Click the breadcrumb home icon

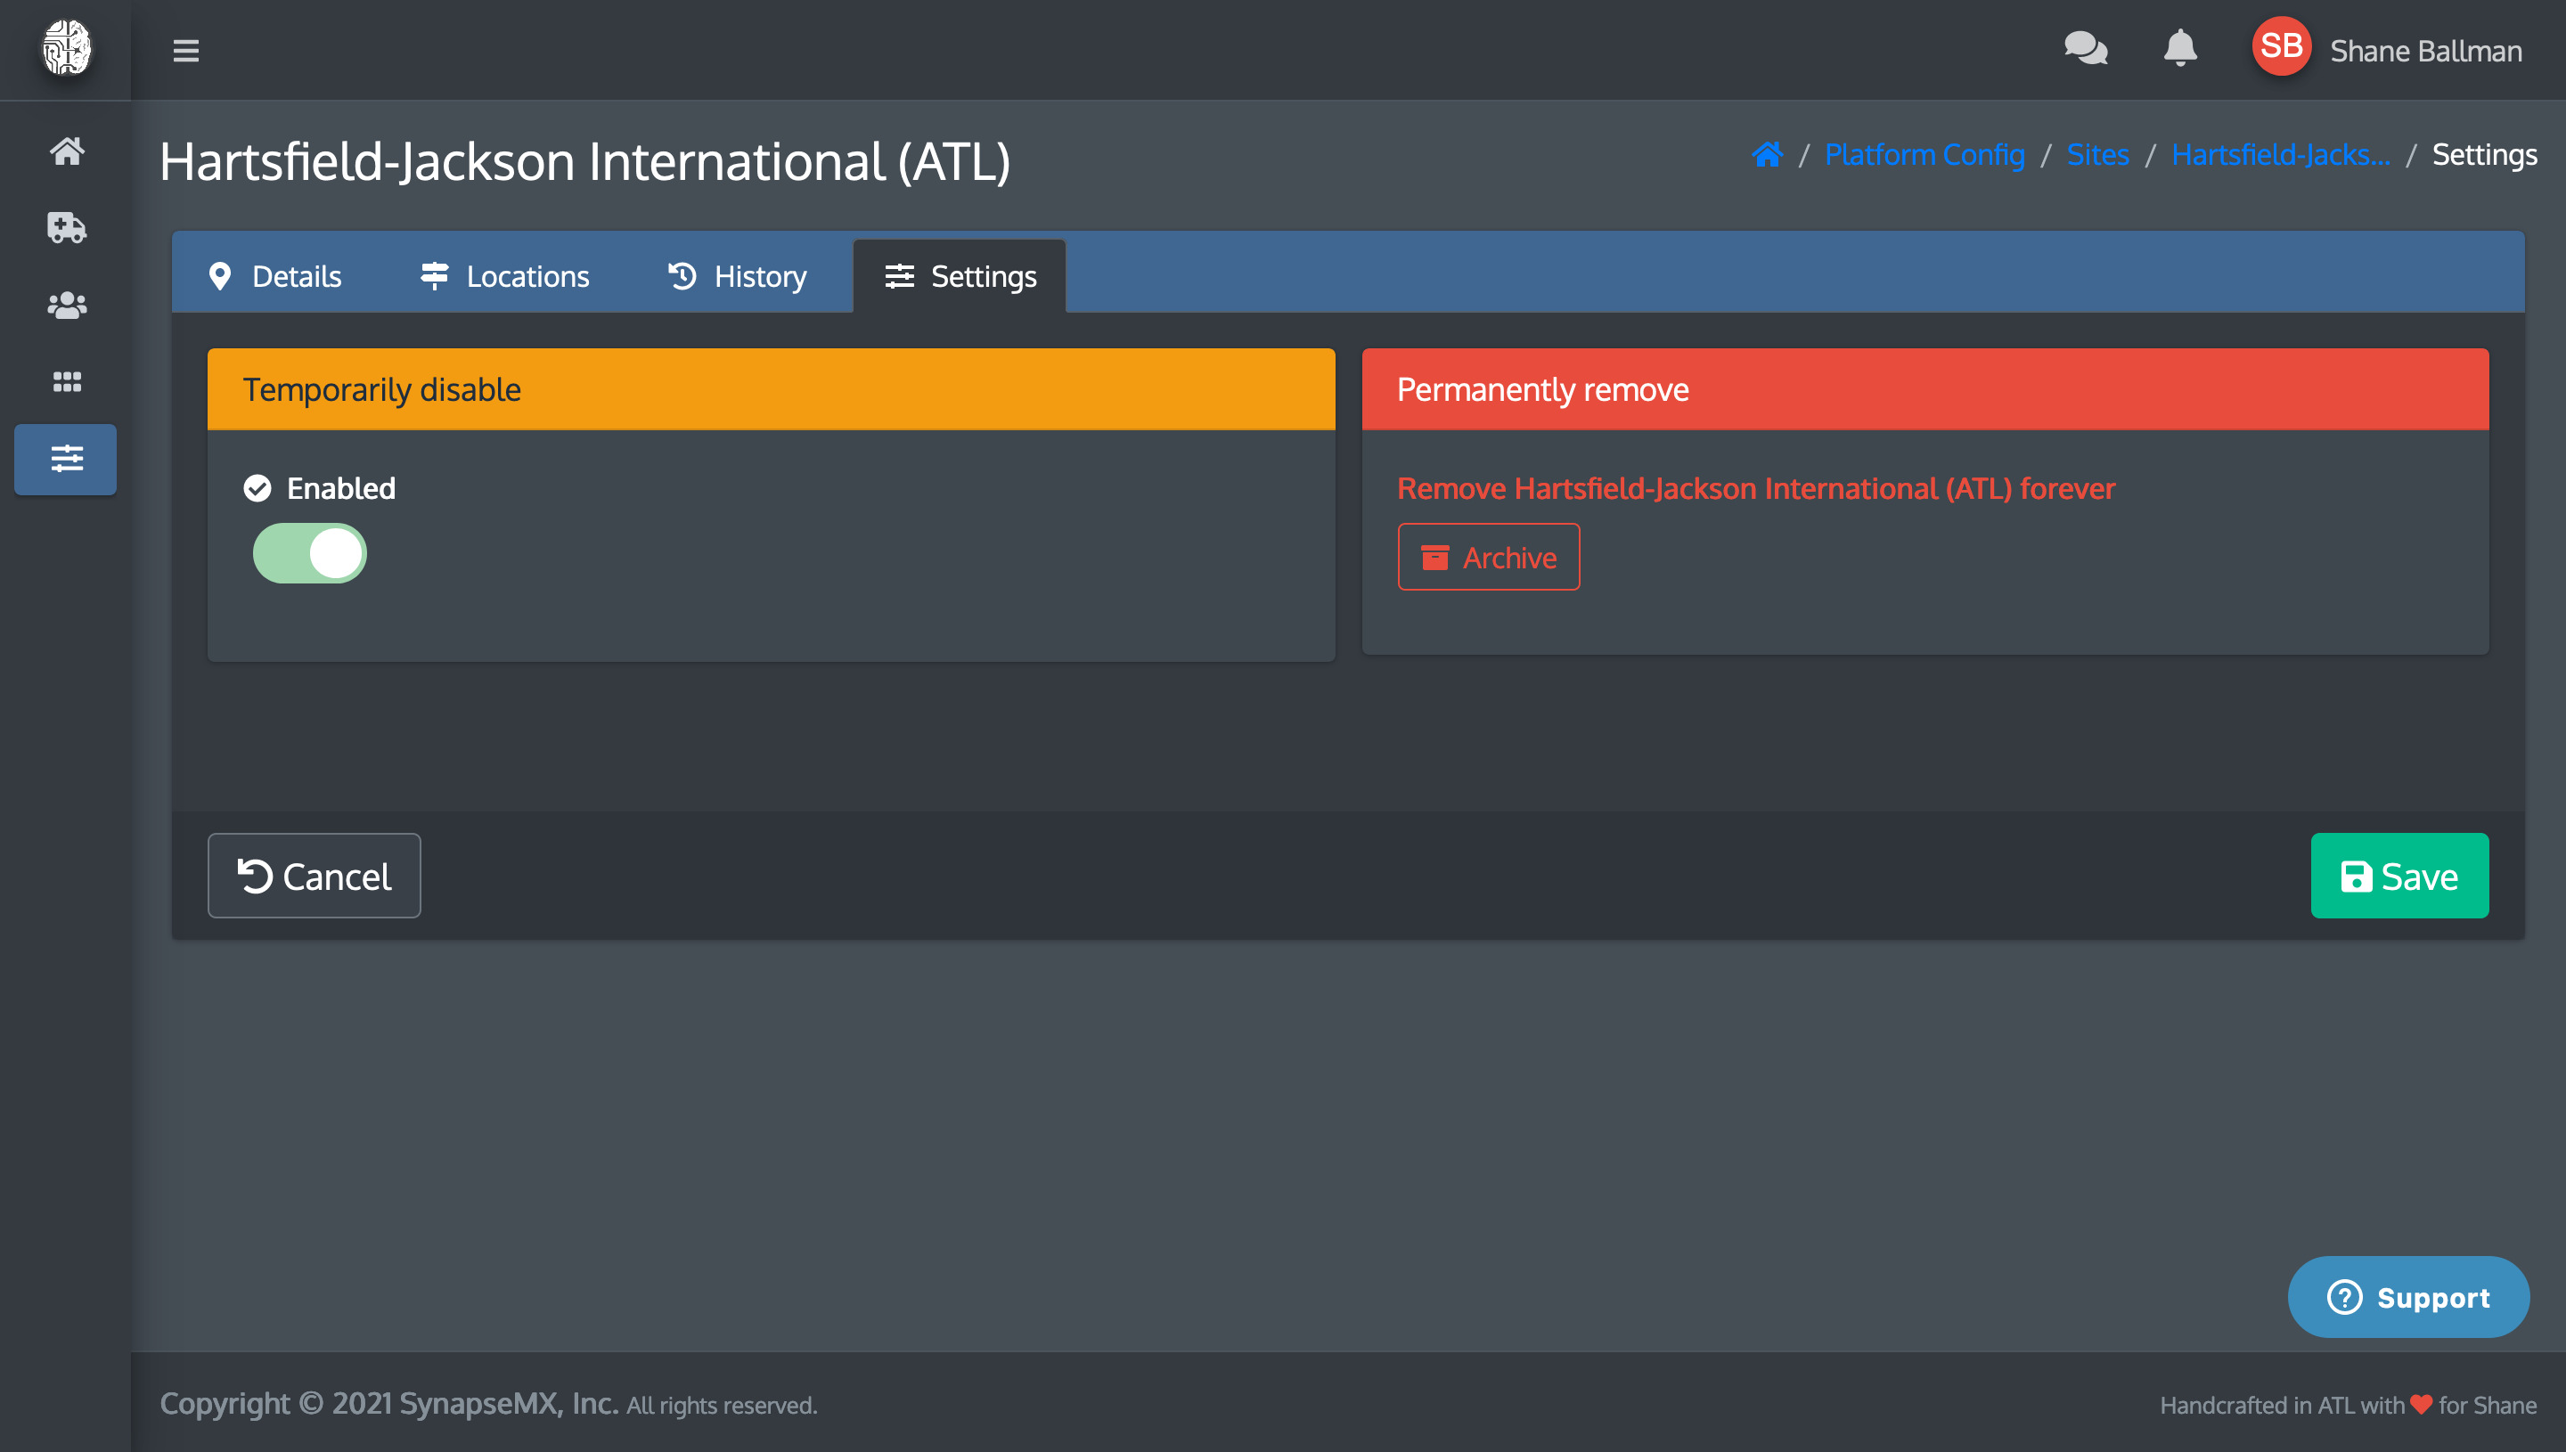click(x=1767, y=155)
